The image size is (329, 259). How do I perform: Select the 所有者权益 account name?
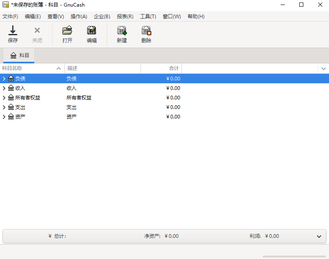click(28, 98)
